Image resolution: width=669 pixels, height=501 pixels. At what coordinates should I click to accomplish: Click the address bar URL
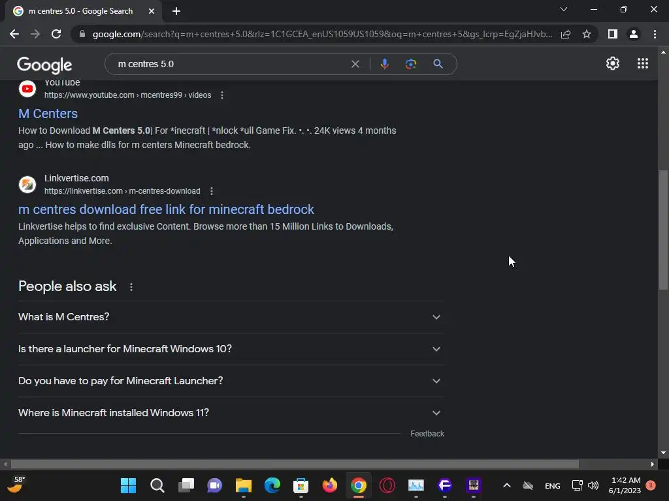(322, 34)
